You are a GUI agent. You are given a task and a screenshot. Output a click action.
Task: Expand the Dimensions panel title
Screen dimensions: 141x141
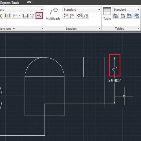point(7,28)
